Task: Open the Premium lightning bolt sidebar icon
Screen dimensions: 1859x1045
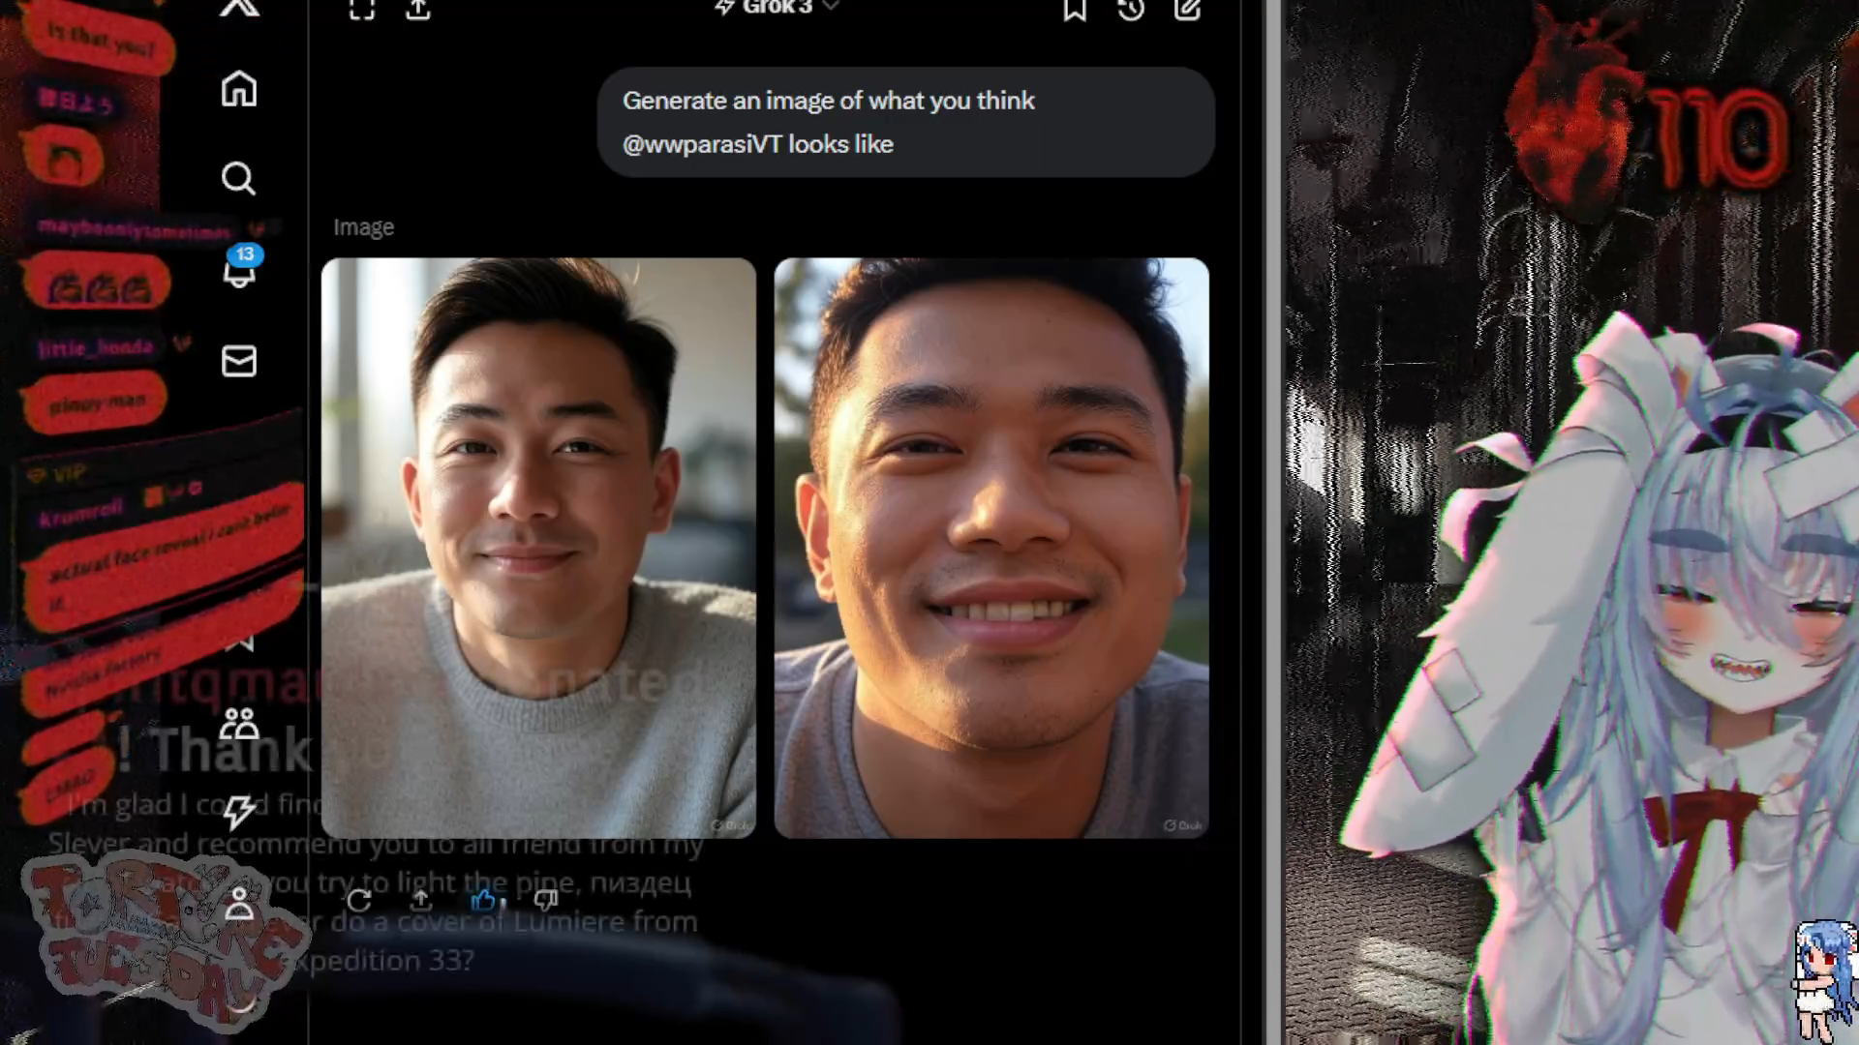Action: [x=239, y=812]
